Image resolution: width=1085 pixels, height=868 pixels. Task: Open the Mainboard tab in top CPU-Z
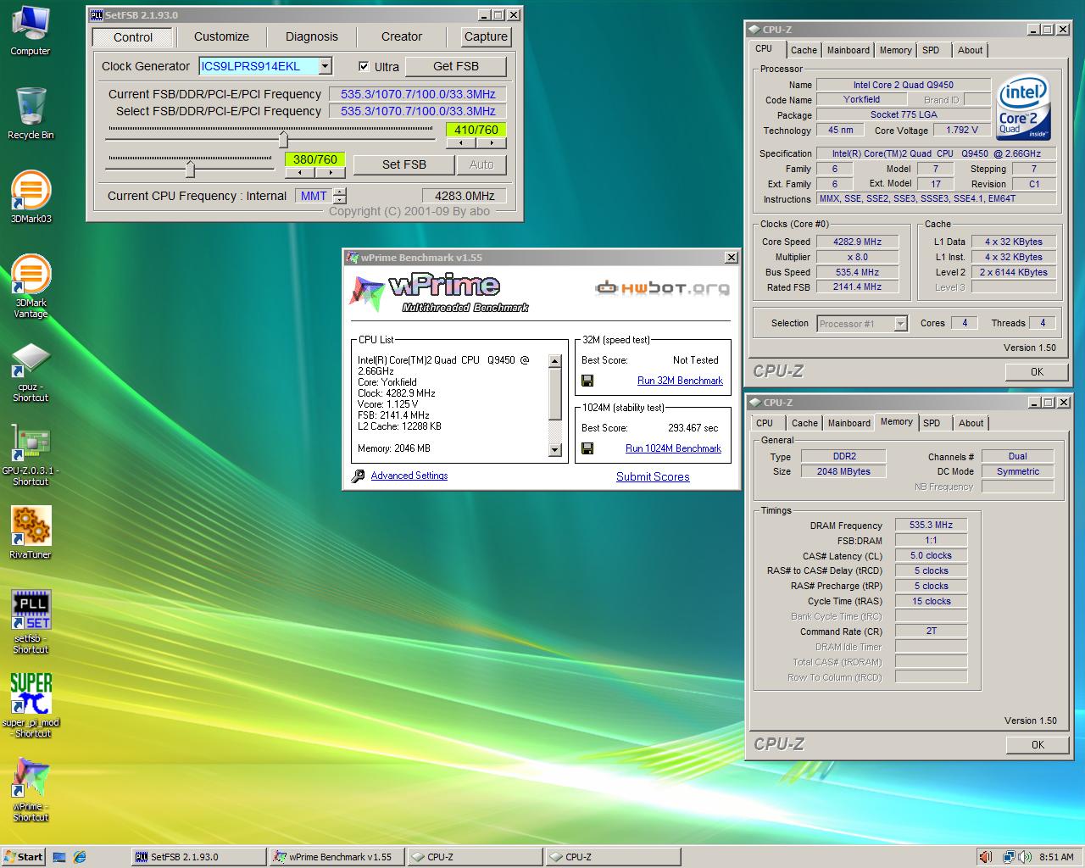849,50
